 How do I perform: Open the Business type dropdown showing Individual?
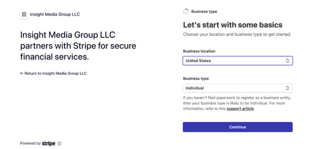tap(238, 88)
